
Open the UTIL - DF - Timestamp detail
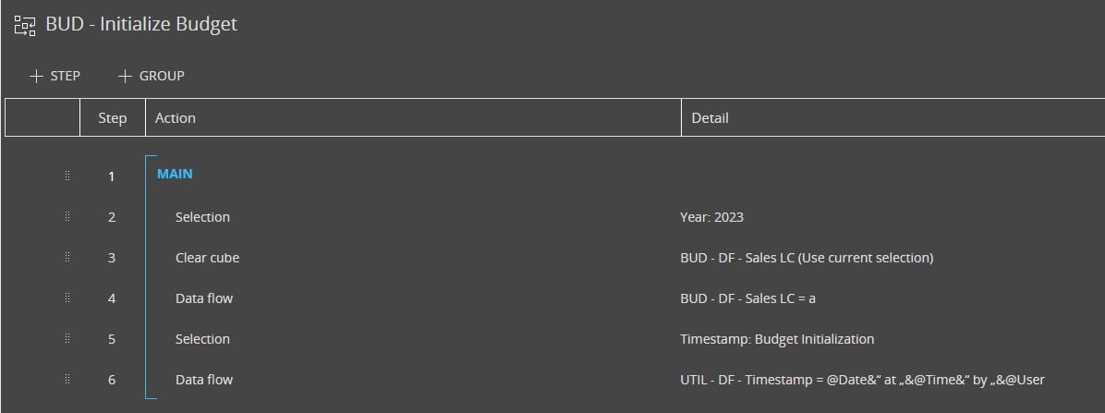coord(861,380)
